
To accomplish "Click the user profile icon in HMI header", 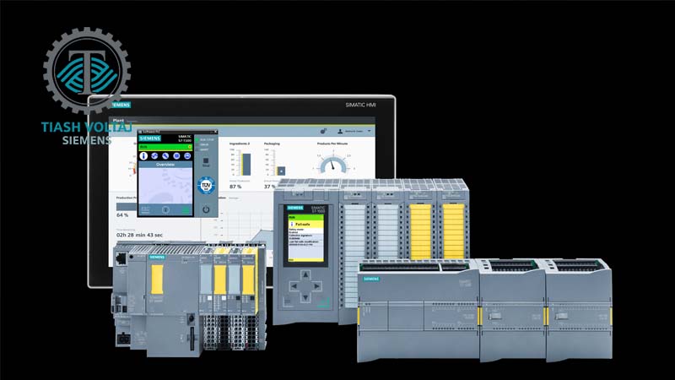I will pyautogui.click(x=340, y=131).
